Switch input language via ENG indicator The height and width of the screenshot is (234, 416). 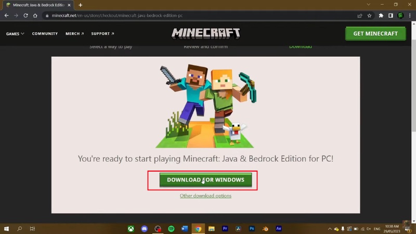(377, 229)
